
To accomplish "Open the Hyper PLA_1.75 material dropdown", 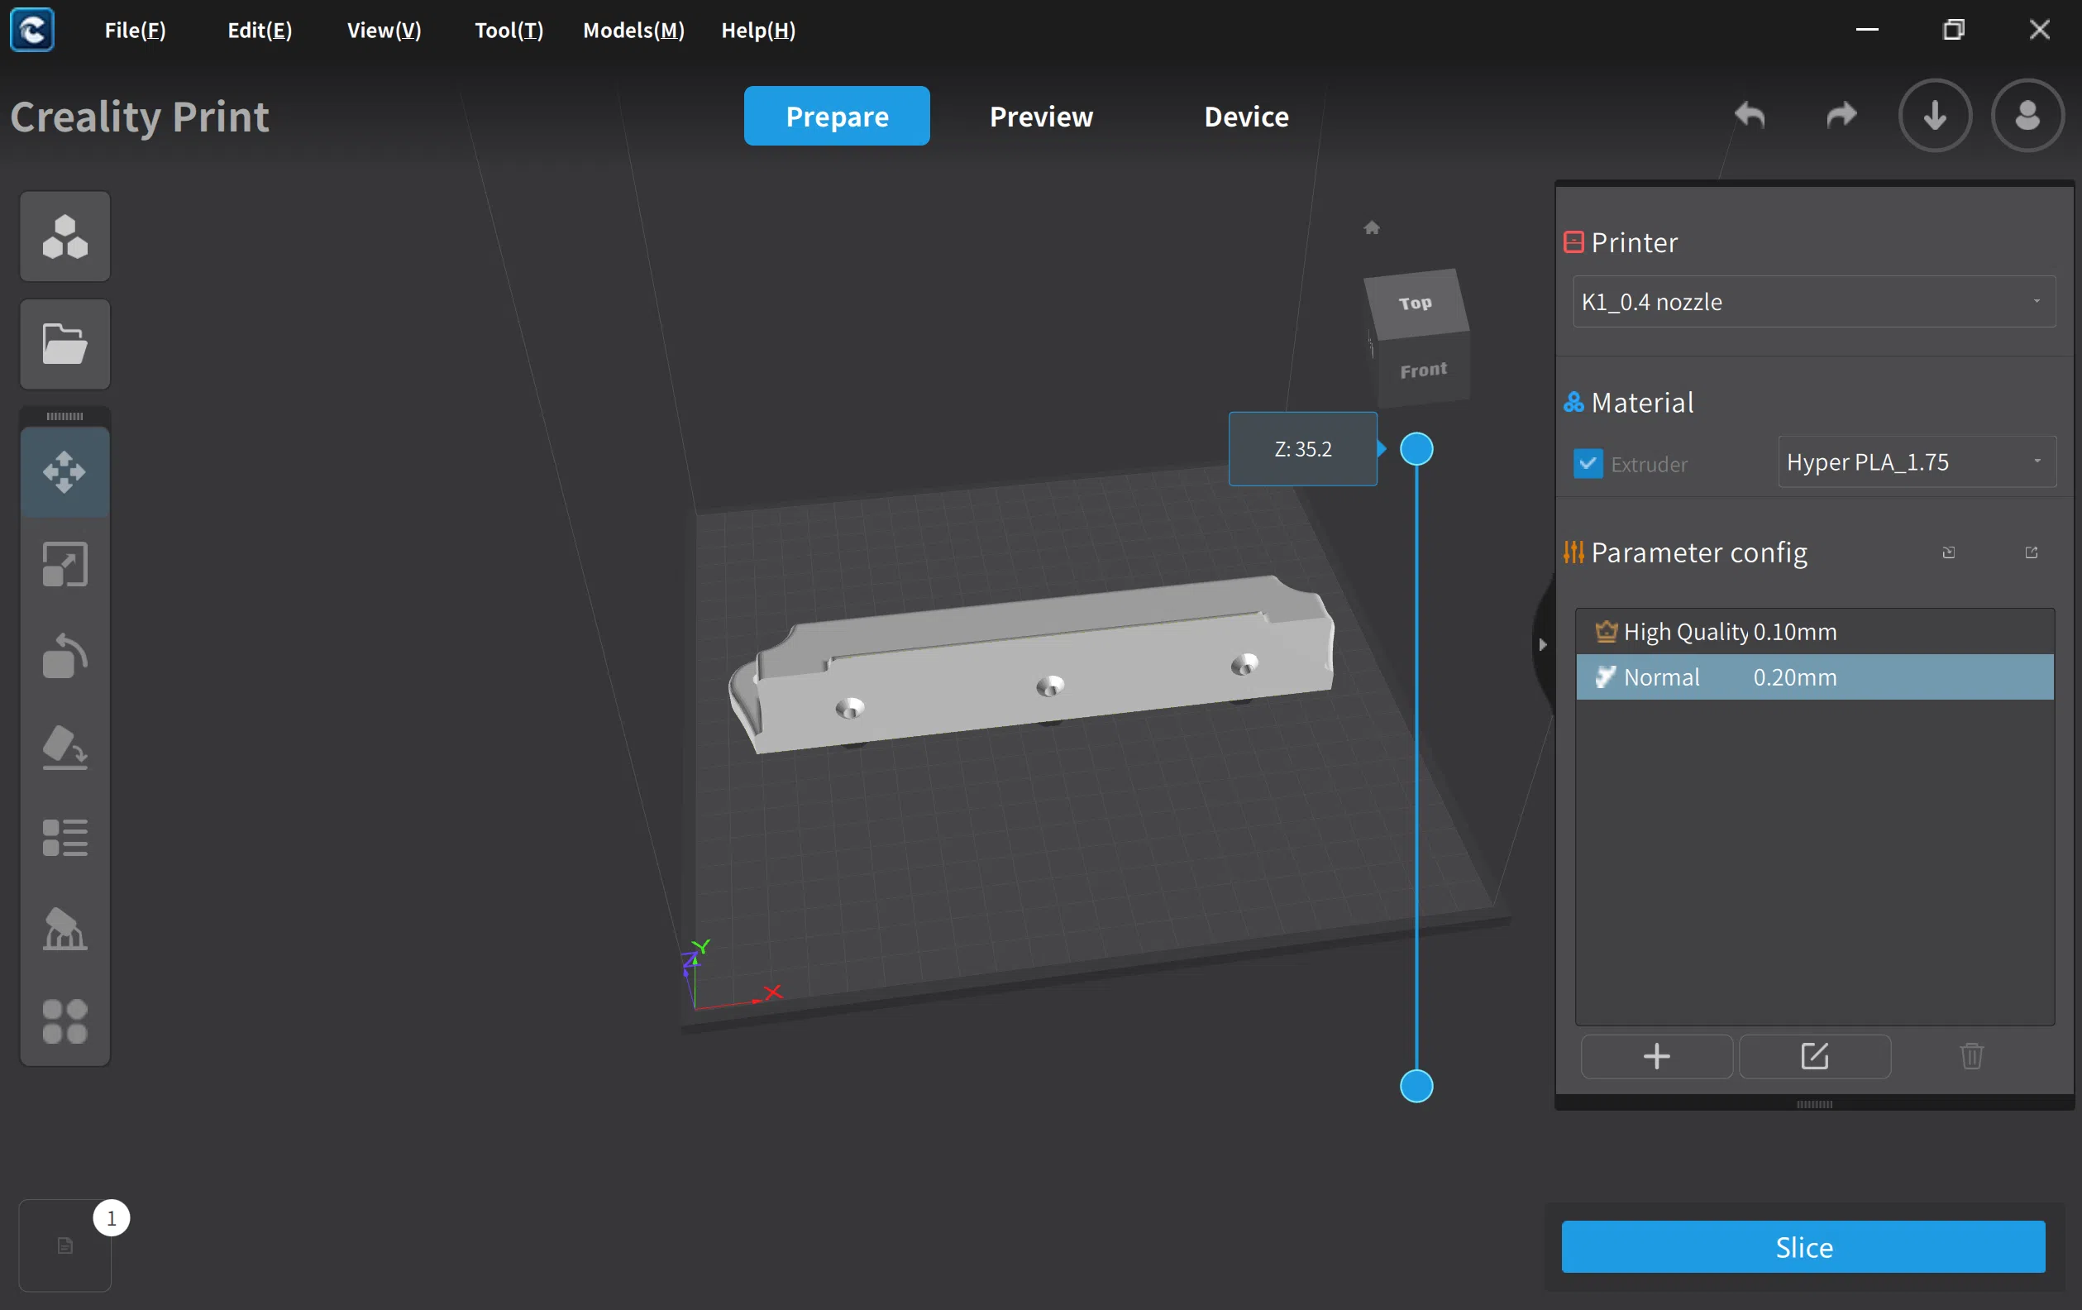I will pyautogui.click(x=1917, y=461).
